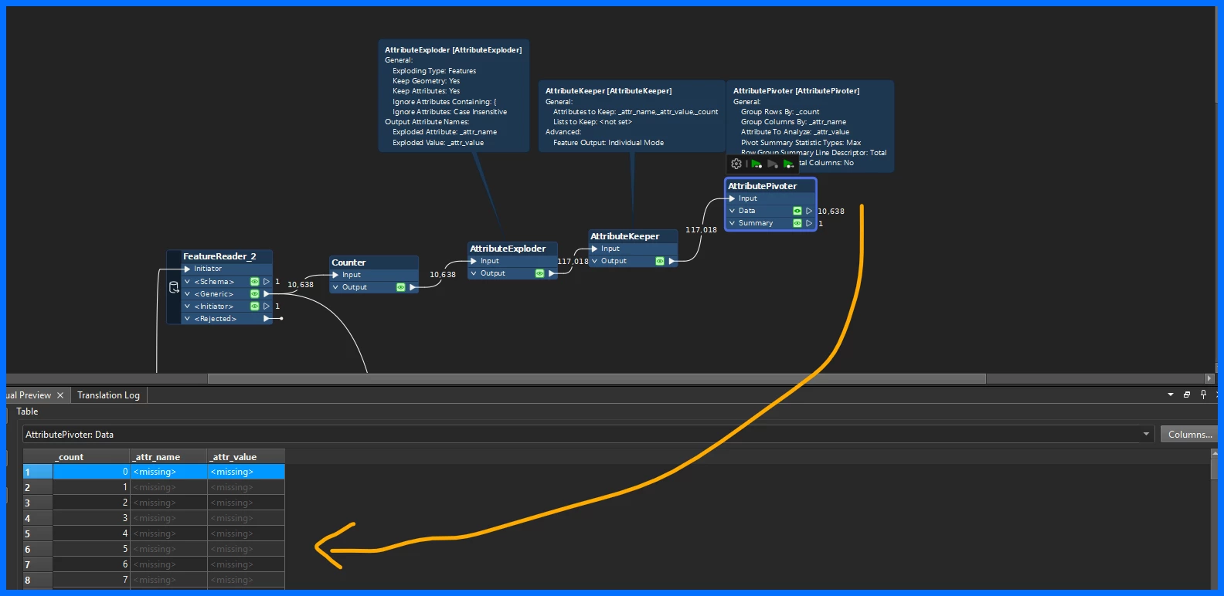Inspect cached features on FeatureReader_2 Initiator output port
This screenshot has height=596, width=1224.
[x=254, y=306]
